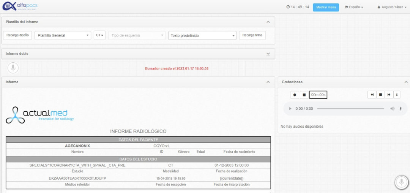The width and height of the screenshot is (410, 193).
Task: Start recording with the round record button
Action: click(x=295, y=95)
